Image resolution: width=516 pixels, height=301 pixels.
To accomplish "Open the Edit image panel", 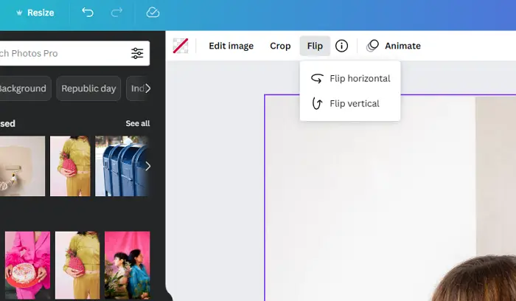I will pos(231,46).
